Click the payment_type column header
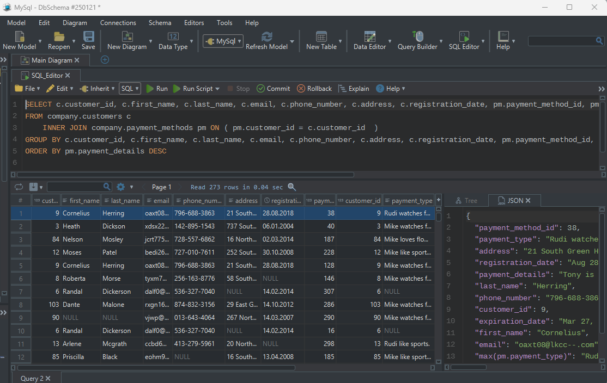This screenshot has width=607, height=383. [x=409, y=201]
